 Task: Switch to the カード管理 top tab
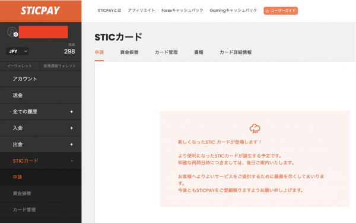[166, 52]
